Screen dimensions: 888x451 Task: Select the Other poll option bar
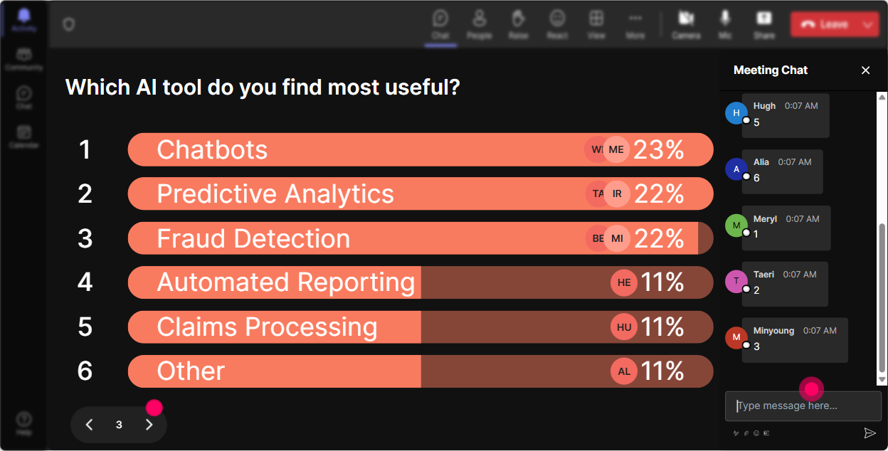(421, 371)
